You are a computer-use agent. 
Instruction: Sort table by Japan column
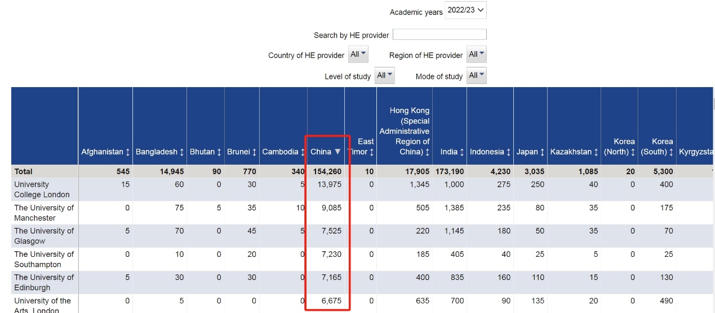pyautogui.click(x=531, y=152)
